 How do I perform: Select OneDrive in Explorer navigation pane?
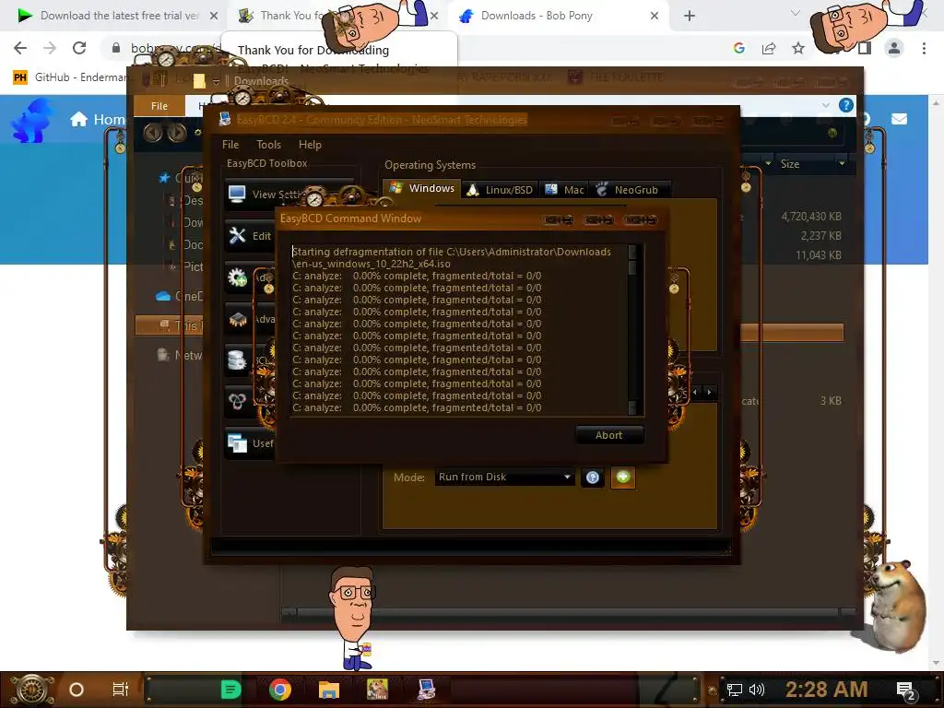click(179, 296)
